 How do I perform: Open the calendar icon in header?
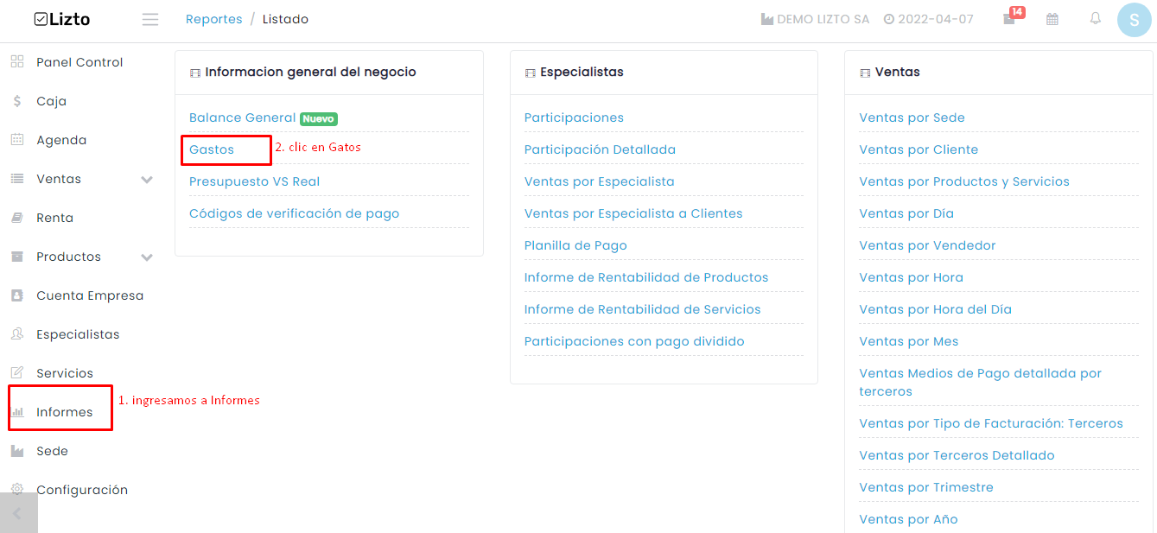[x=1052, y=19]
